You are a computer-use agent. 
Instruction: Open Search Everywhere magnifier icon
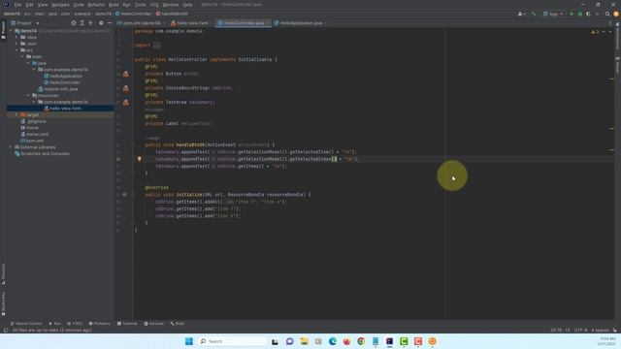(x=607, y=14)
